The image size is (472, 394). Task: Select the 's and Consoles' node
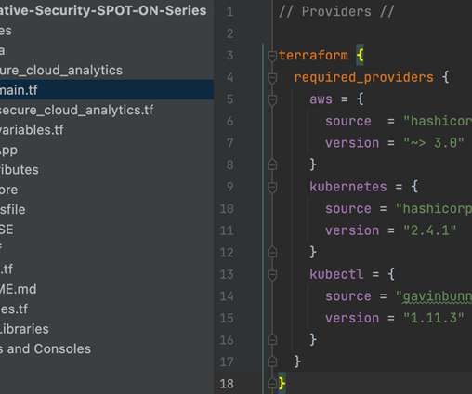(46, 348)
